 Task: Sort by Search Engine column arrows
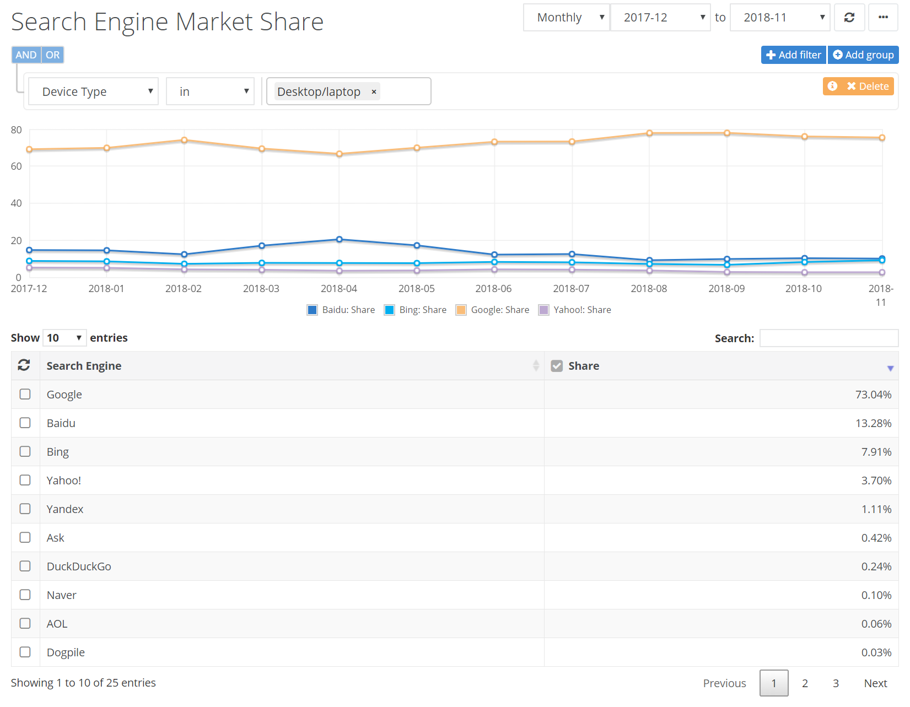click(x=535, y=365)
